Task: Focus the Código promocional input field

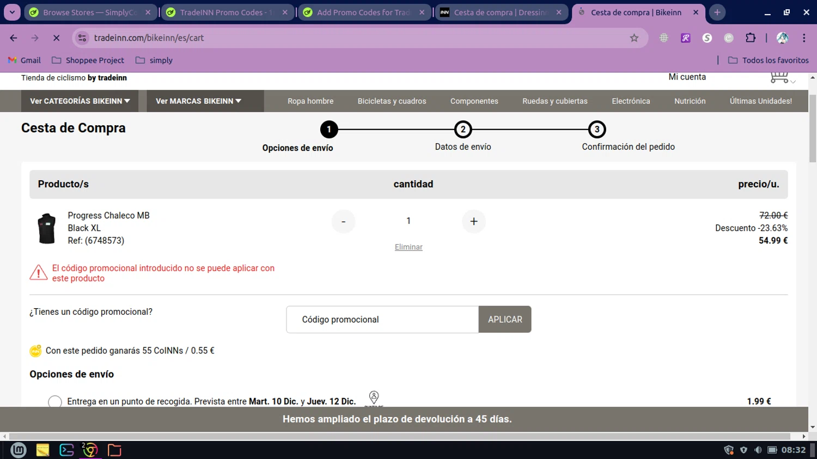Action: [x=382, y=319]
